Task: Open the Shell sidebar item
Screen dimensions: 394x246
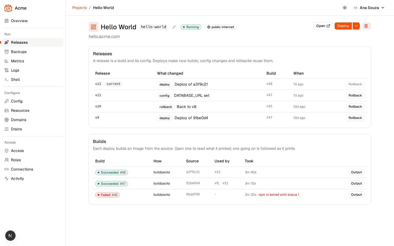Action: (x=33, y=80)
